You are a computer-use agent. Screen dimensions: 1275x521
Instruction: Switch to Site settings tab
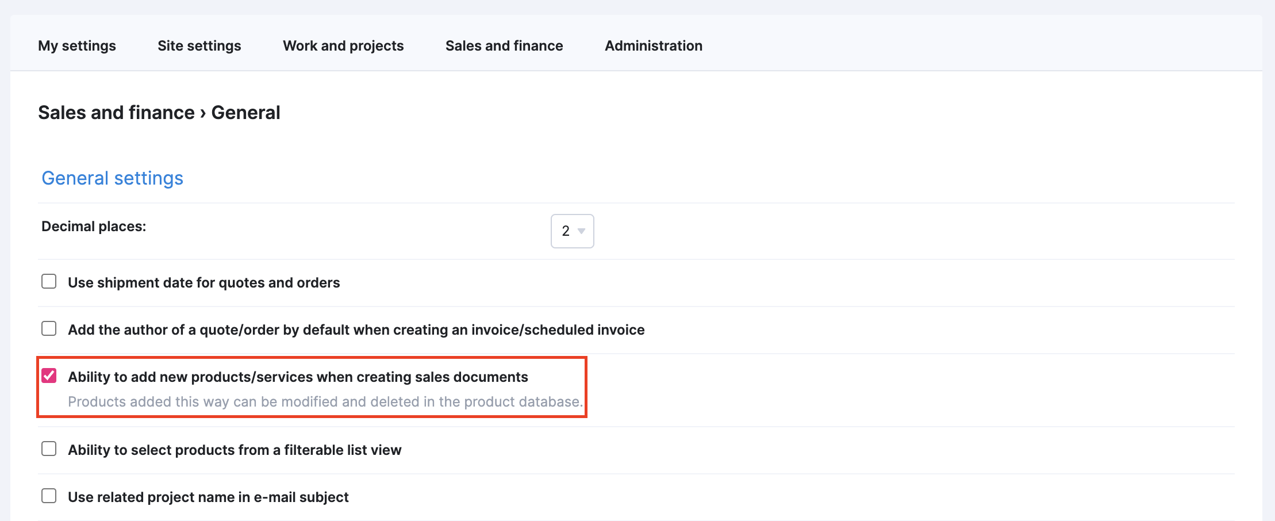[199, 45]
